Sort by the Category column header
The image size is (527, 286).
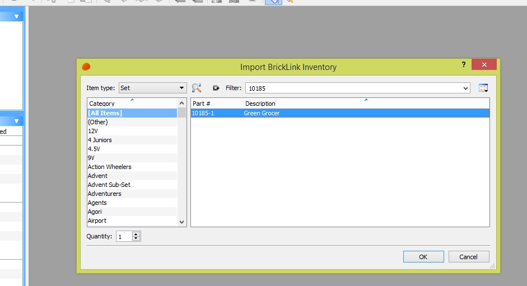click(x=132, y=103)
